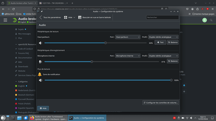Screen dimensions: 216x121
Task: Switch to Firefox taskbar entry
Action: [x=48, y=118]
